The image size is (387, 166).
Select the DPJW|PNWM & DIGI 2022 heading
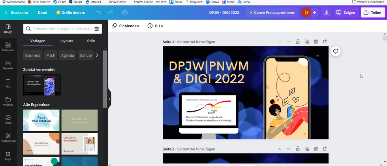point(209,73)
